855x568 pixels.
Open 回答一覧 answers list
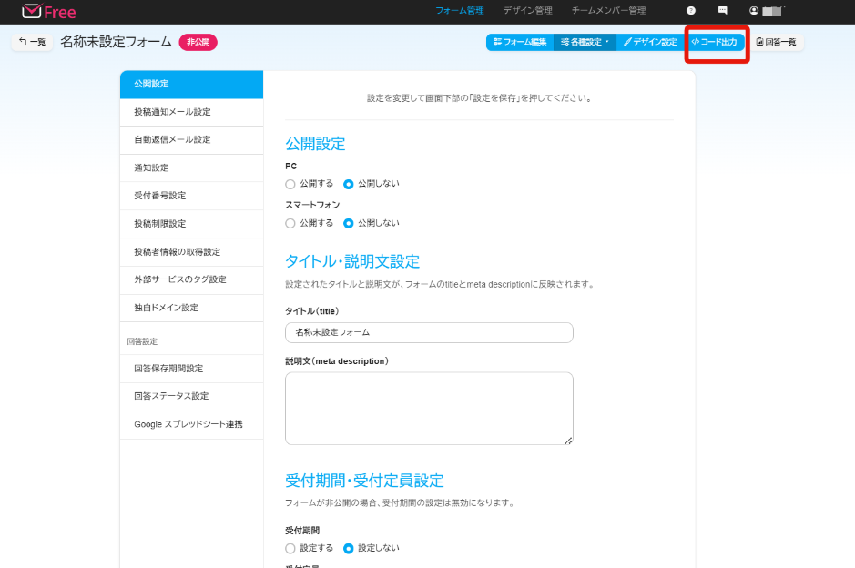[x=776, y=42]
